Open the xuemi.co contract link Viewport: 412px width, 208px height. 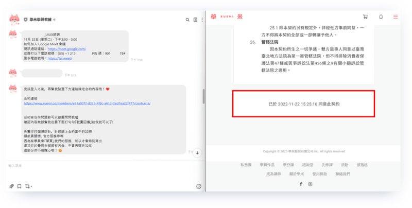[87, 103]
